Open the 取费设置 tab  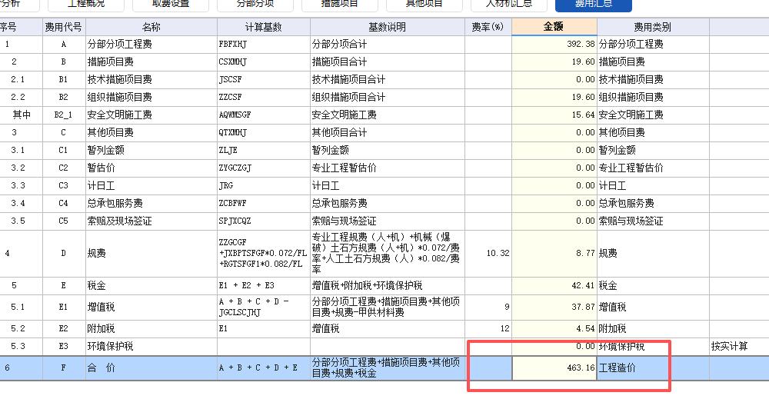click(171, 5)
